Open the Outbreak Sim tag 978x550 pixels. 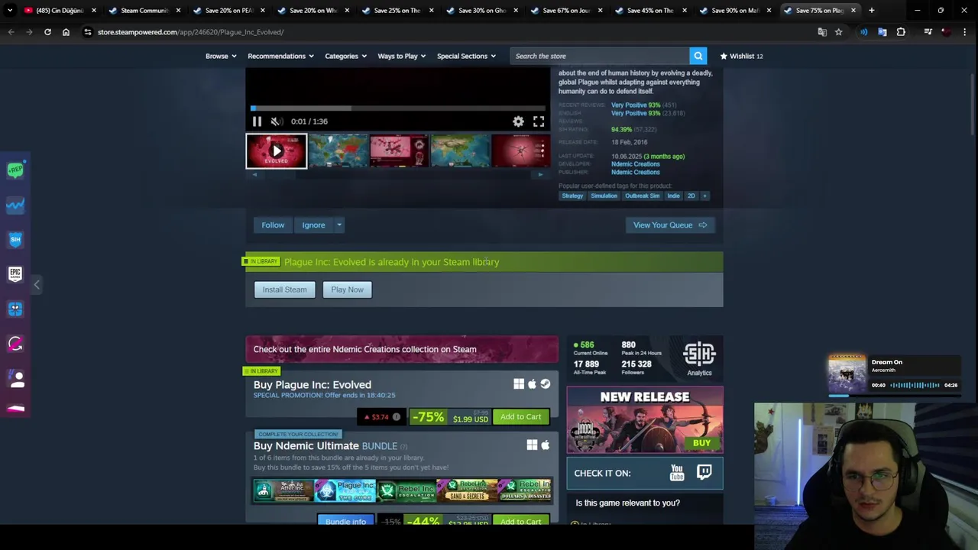point(642,196)
